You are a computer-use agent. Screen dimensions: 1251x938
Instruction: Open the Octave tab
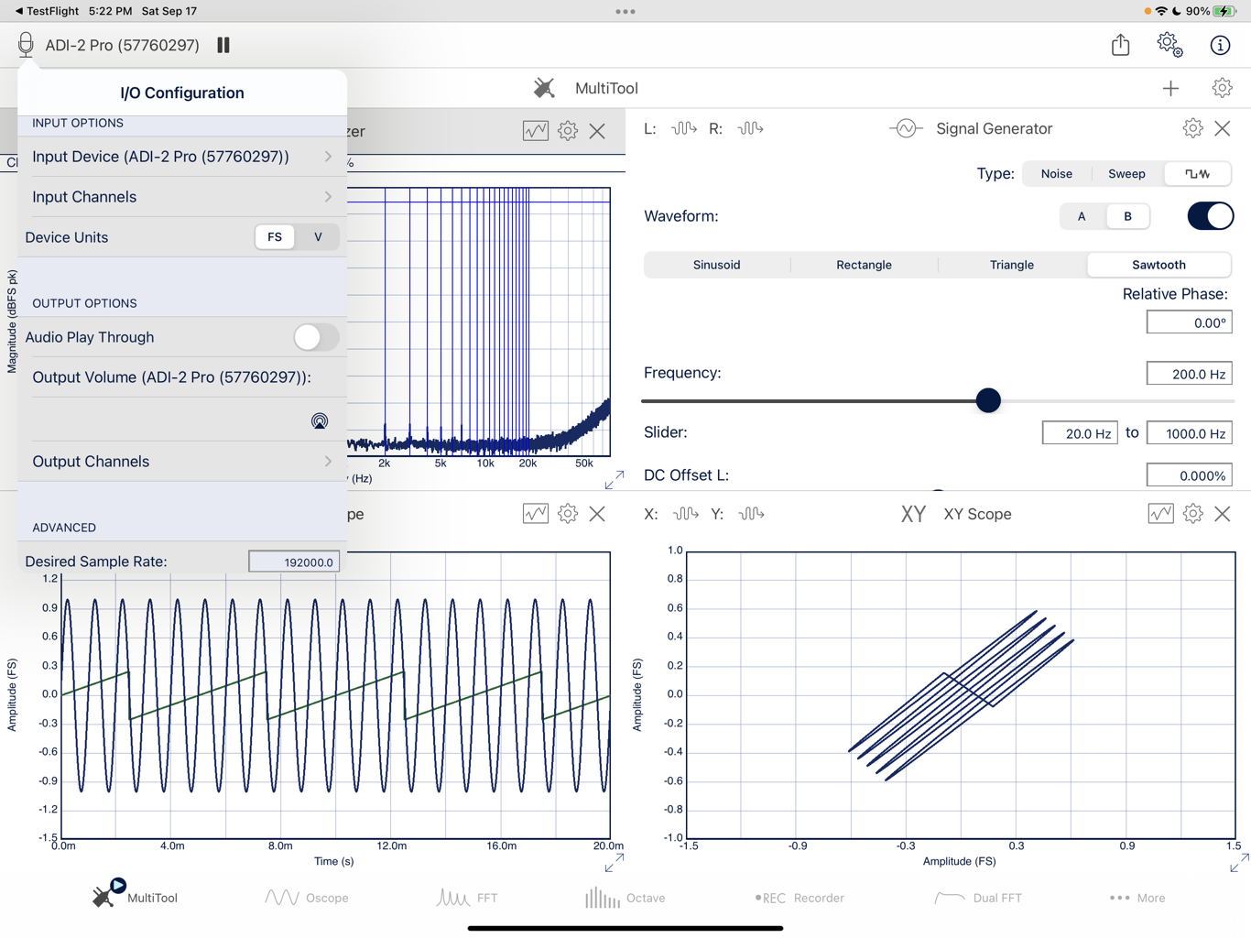click(625, 898)
